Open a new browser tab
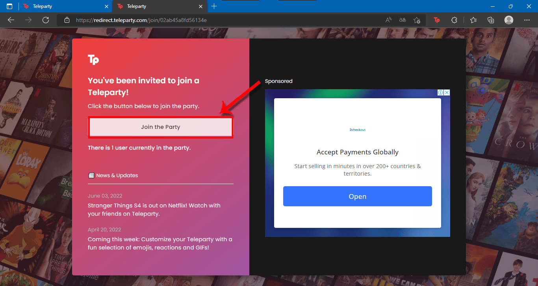 click(214, 6)
